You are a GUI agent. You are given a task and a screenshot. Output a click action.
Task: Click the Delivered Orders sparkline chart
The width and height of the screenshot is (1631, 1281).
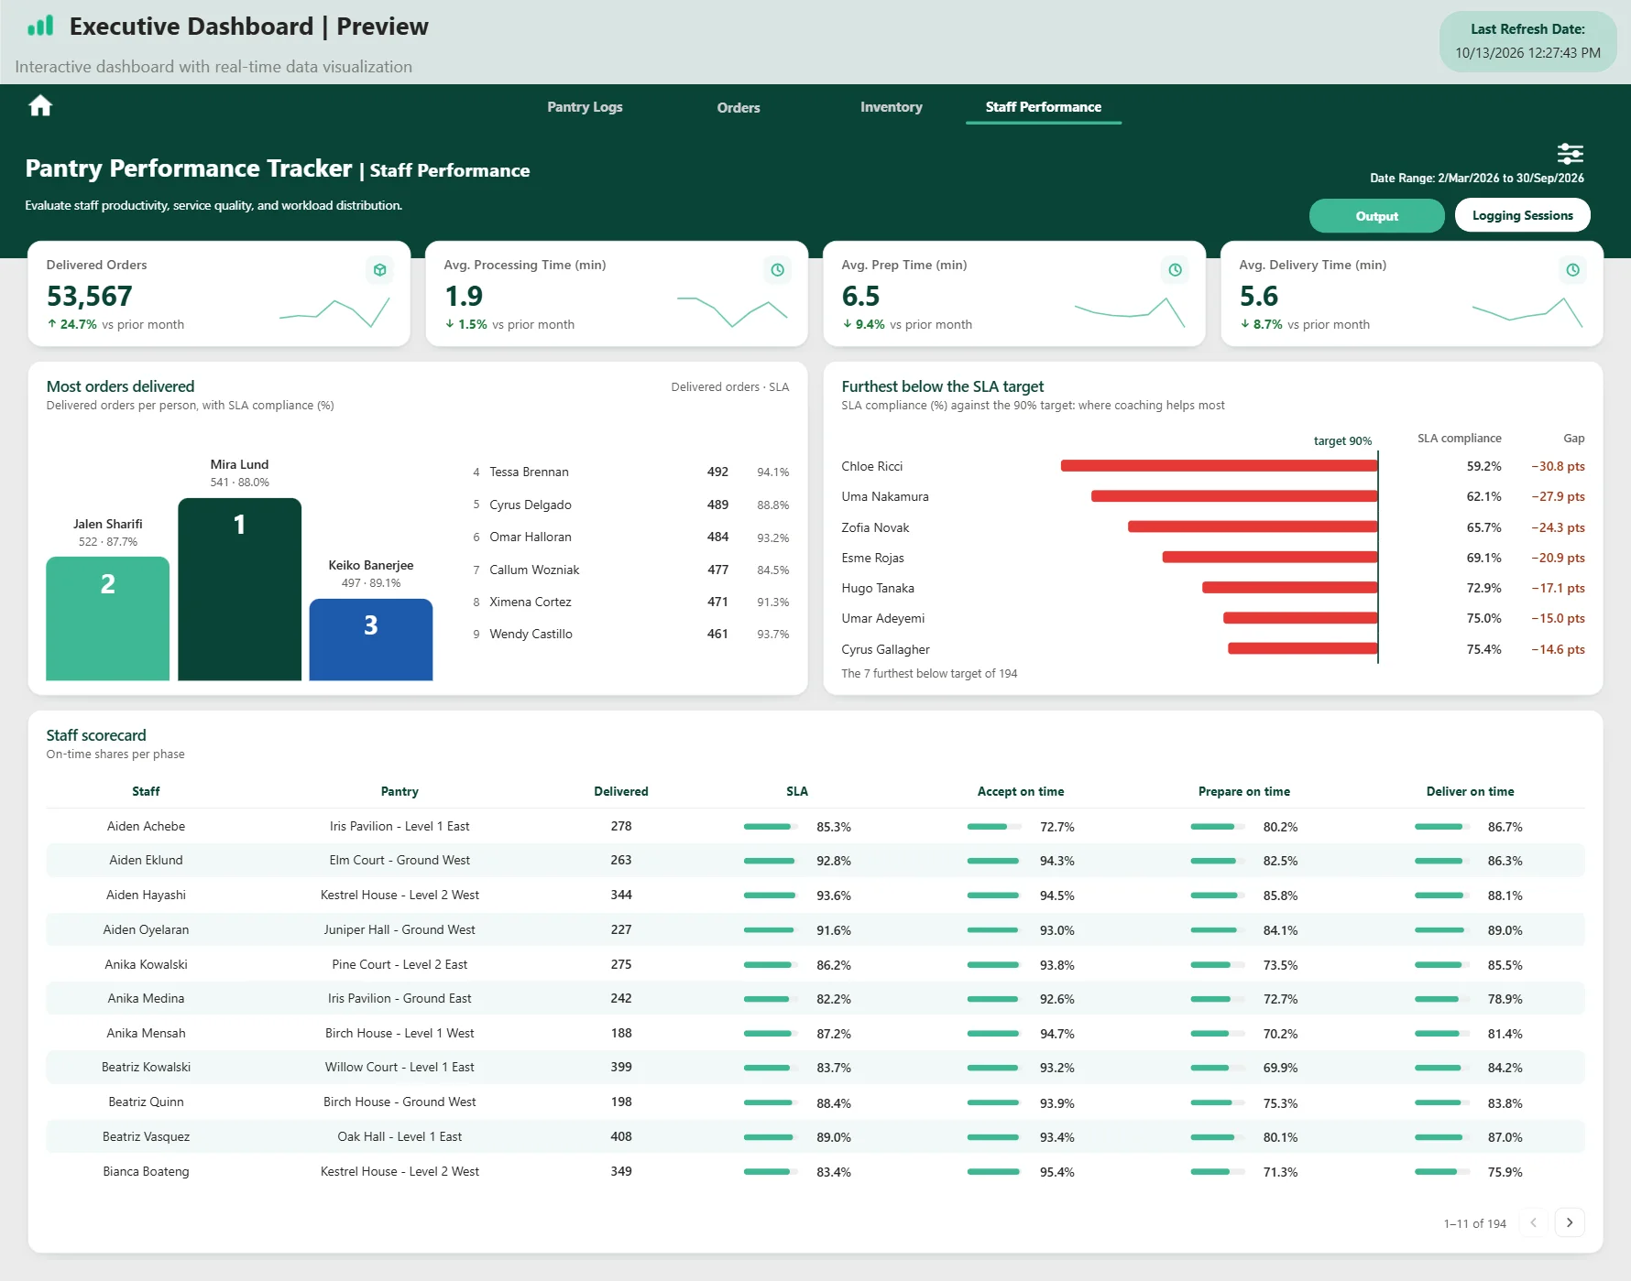tap(334, 311)
